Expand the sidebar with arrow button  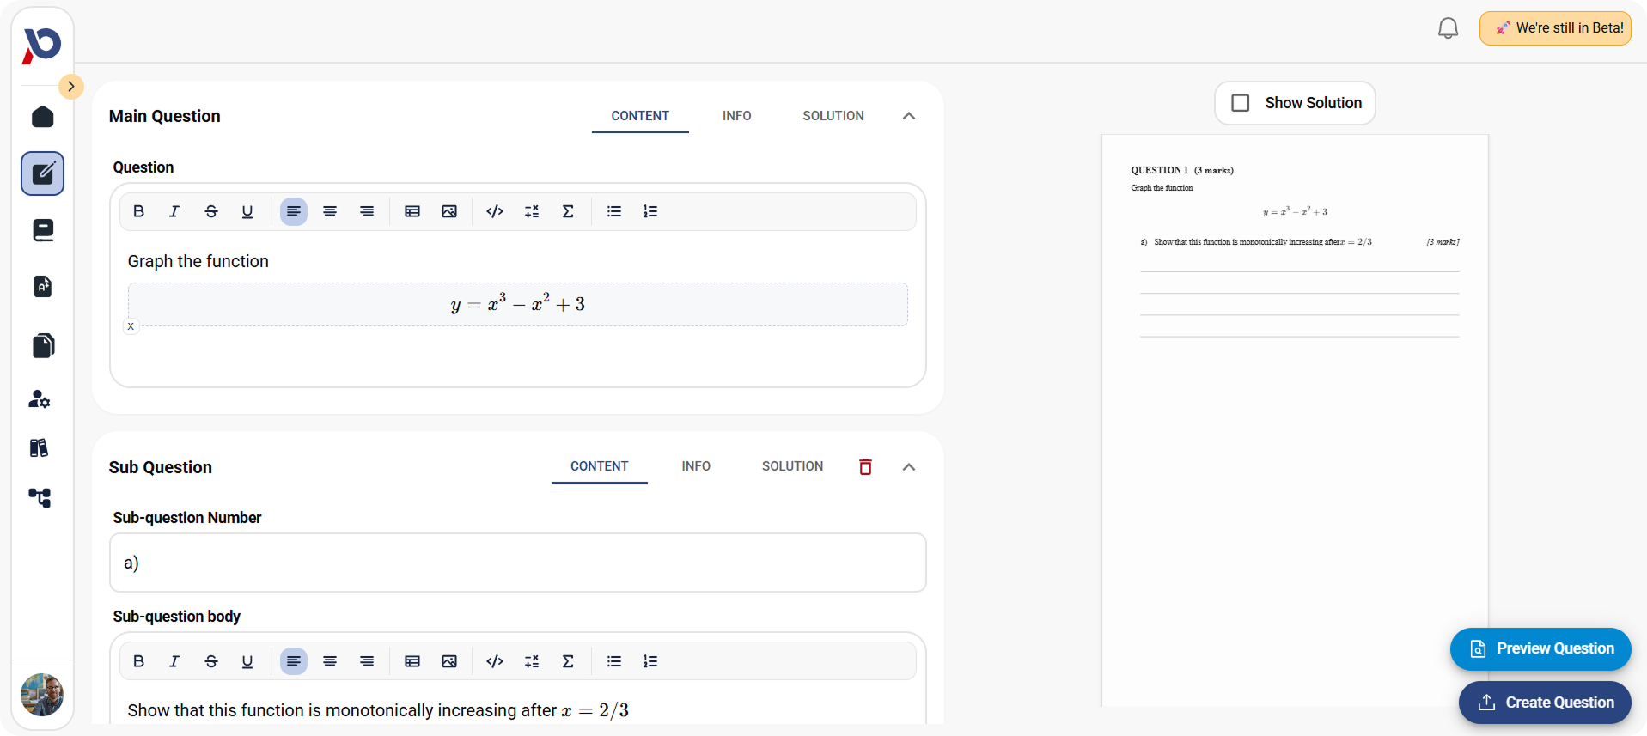(71, 87)
